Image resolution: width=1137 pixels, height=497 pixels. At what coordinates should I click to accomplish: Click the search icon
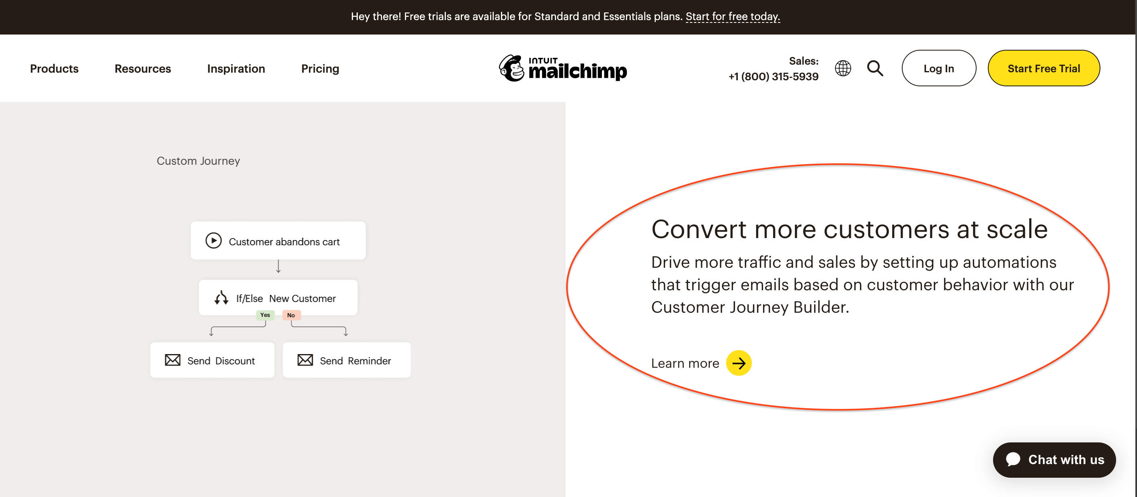tap(875, 68)
